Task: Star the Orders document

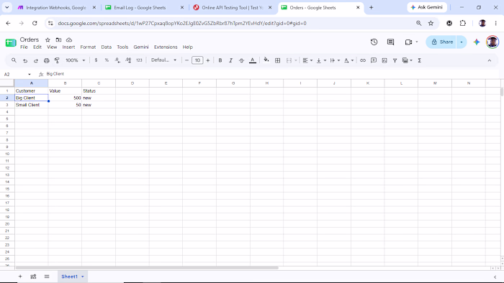Action: point(48,40)
